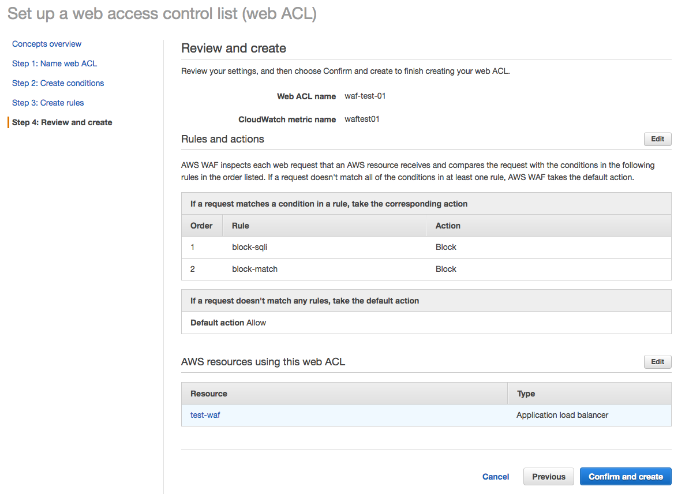689x494 pixels.
Task: Open the test-waf resource link
Action: 205,414
